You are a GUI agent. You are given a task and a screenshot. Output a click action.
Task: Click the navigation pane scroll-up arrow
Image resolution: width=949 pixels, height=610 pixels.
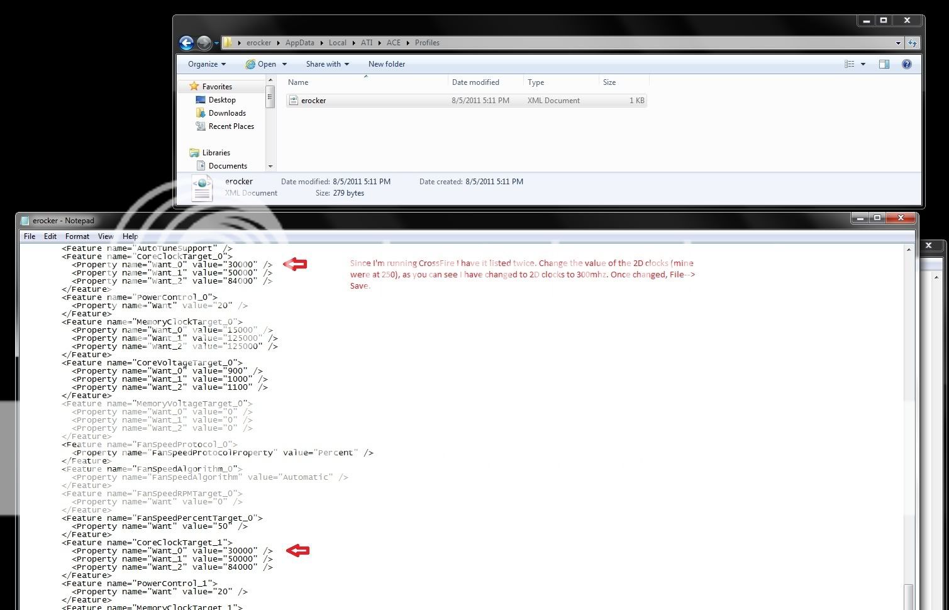[270, 80]
